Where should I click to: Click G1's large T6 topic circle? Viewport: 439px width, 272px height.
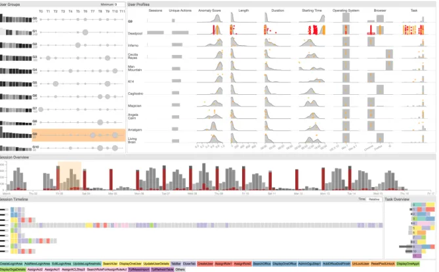(85, 32)
